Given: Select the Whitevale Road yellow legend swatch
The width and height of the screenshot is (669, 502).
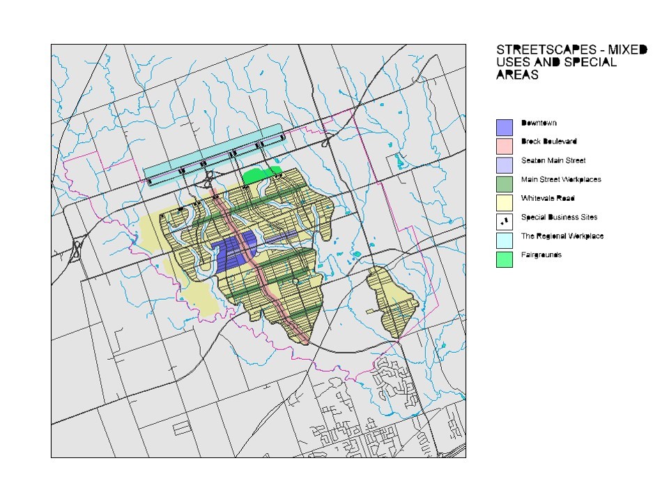Looking at the screenshot, I should coord(505,203).
